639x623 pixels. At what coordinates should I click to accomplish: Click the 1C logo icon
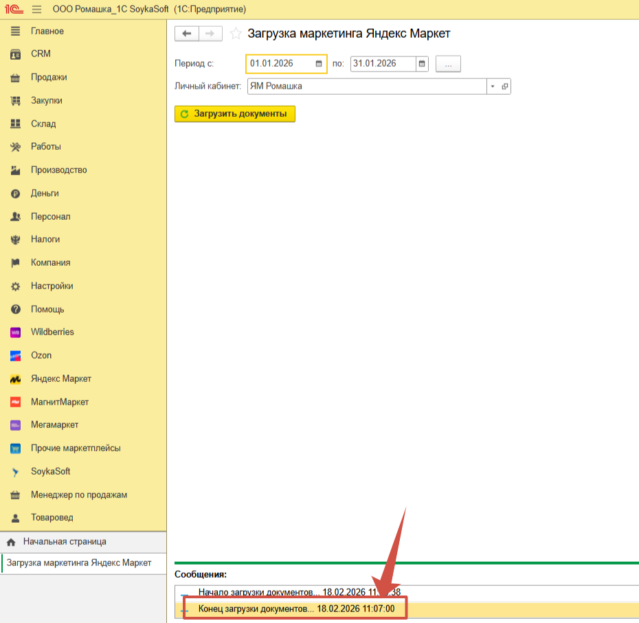pyautogui.click(x=13, y=9)
